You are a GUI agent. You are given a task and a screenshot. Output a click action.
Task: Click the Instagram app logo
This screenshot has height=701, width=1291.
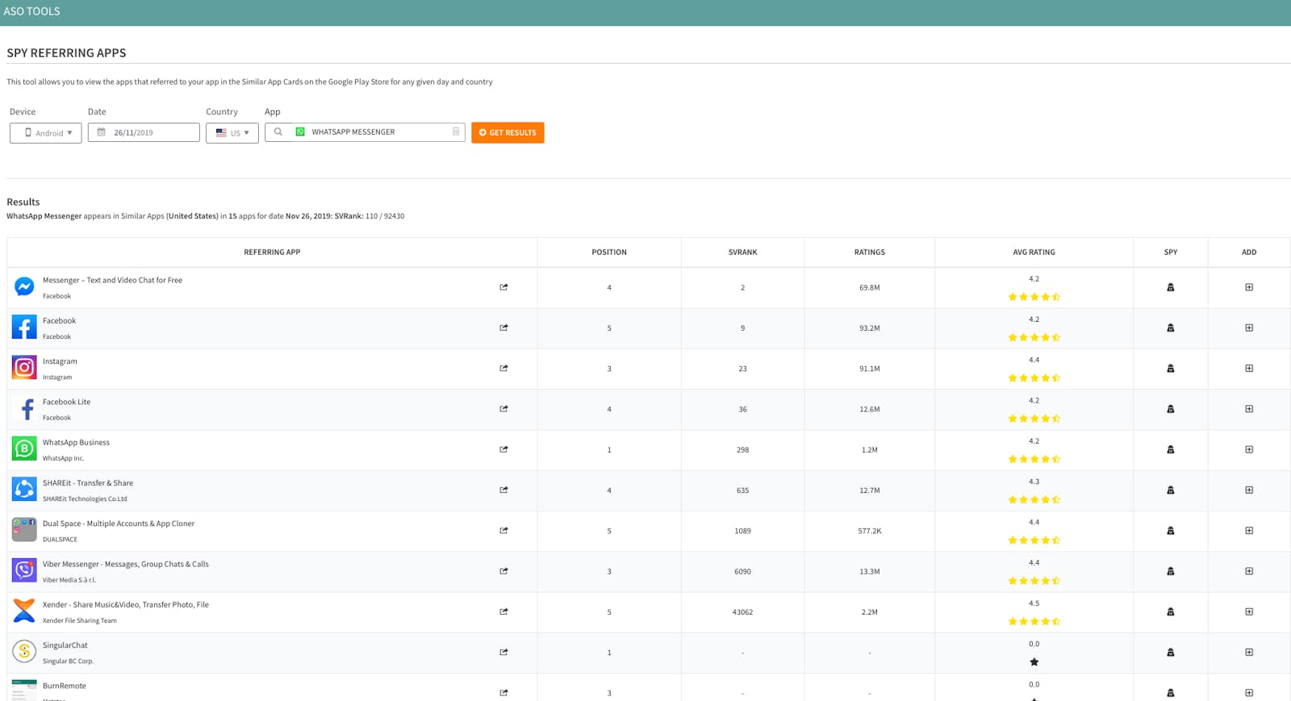pos(24,368)
